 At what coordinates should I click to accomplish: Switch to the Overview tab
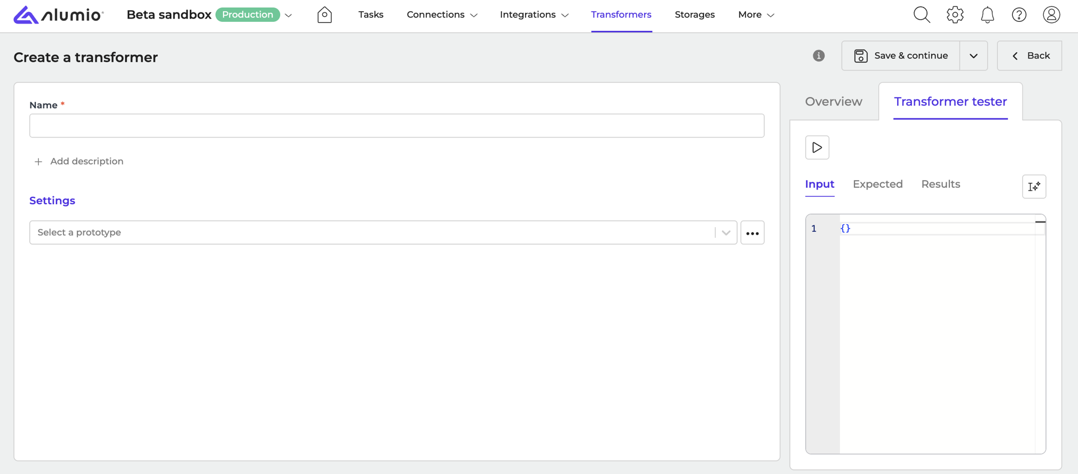pos(833,102)
